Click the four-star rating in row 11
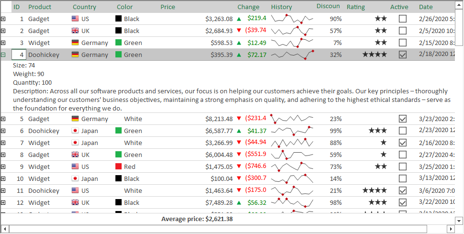Image resolution: width=464 pixels, height=234 pixels. 374,190
